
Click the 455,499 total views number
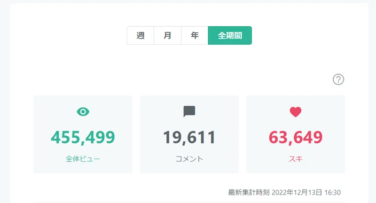pyautogui.click(x=83, y=137)
